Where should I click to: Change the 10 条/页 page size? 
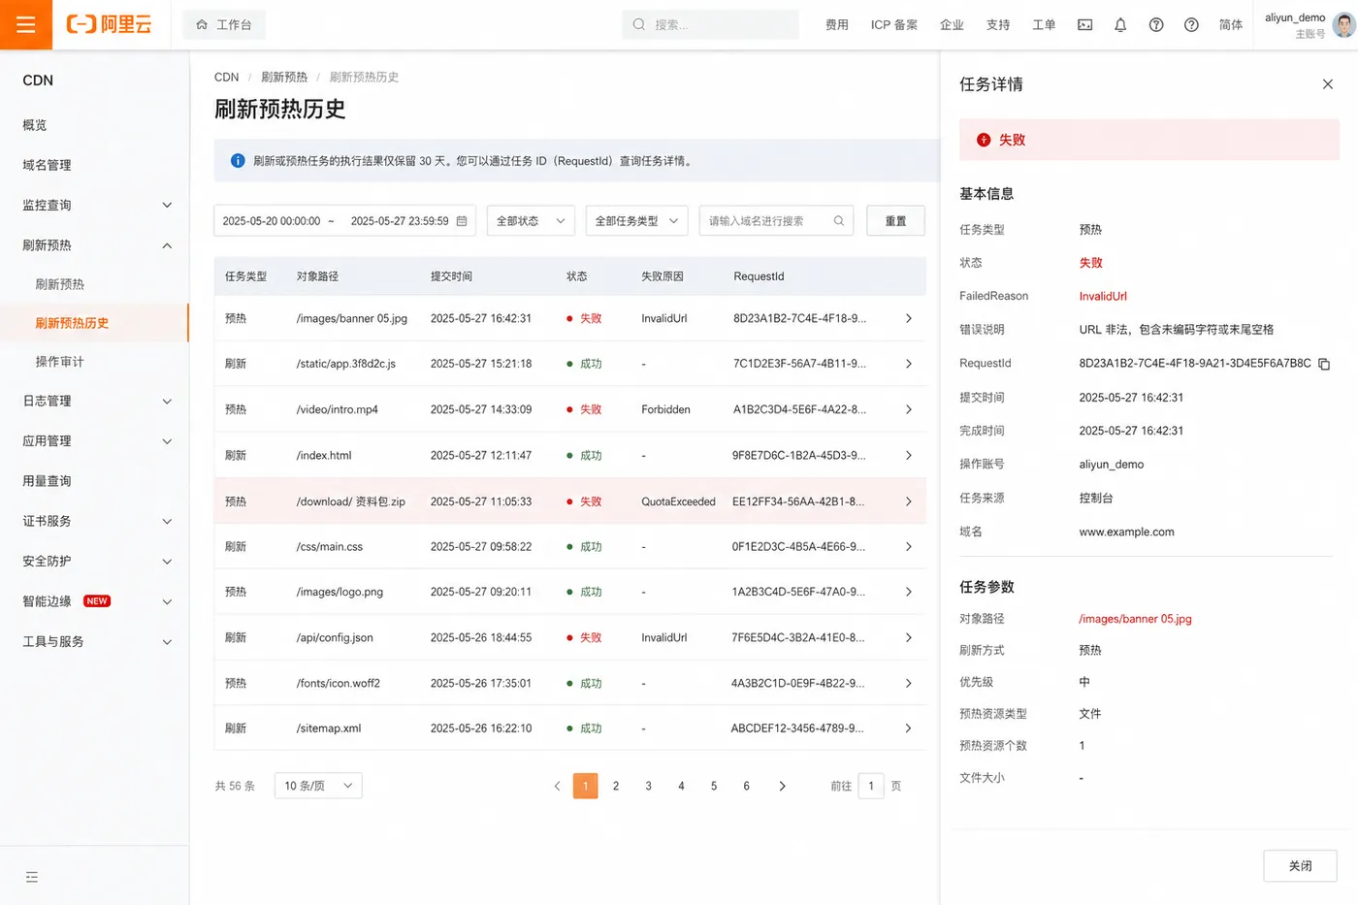(318, 786)
